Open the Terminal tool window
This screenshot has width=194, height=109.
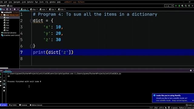(x=23, y=105)
